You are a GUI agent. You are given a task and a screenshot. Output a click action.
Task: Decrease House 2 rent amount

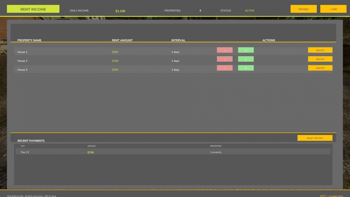pyautogui.click(x=225, y=59)
